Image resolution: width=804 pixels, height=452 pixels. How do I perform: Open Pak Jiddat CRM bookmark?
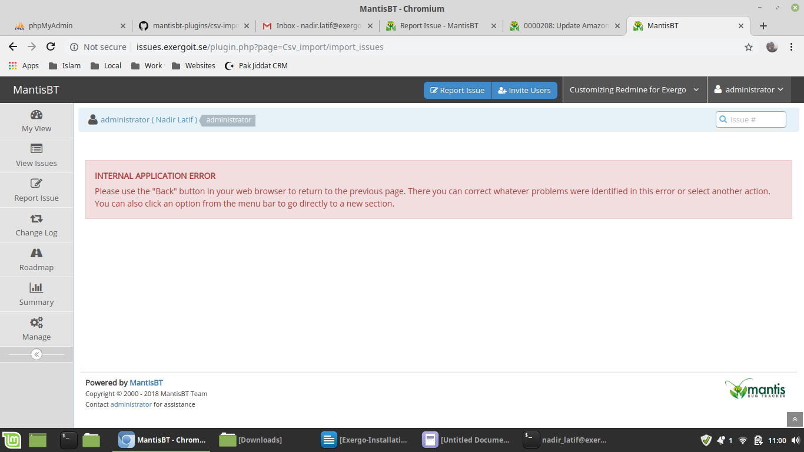coord(257,66)
